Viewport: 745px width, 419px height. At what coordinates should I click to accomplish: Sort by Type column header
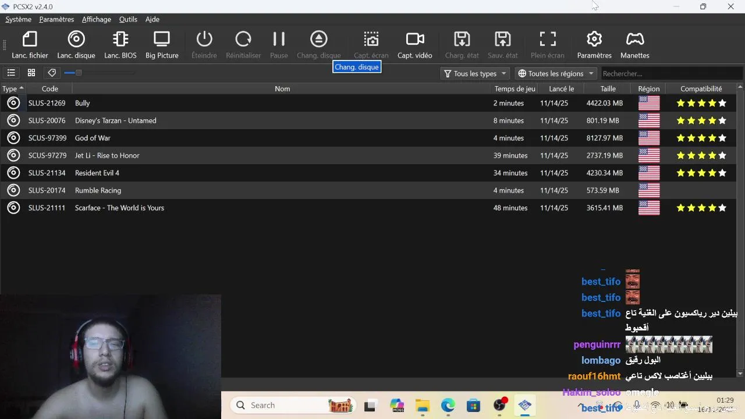[13, 88]
